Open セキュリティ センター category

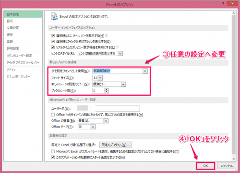(x=23, y=77)
